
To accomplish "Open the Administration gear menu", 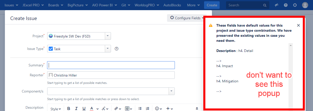I will (x=295, y=5).
